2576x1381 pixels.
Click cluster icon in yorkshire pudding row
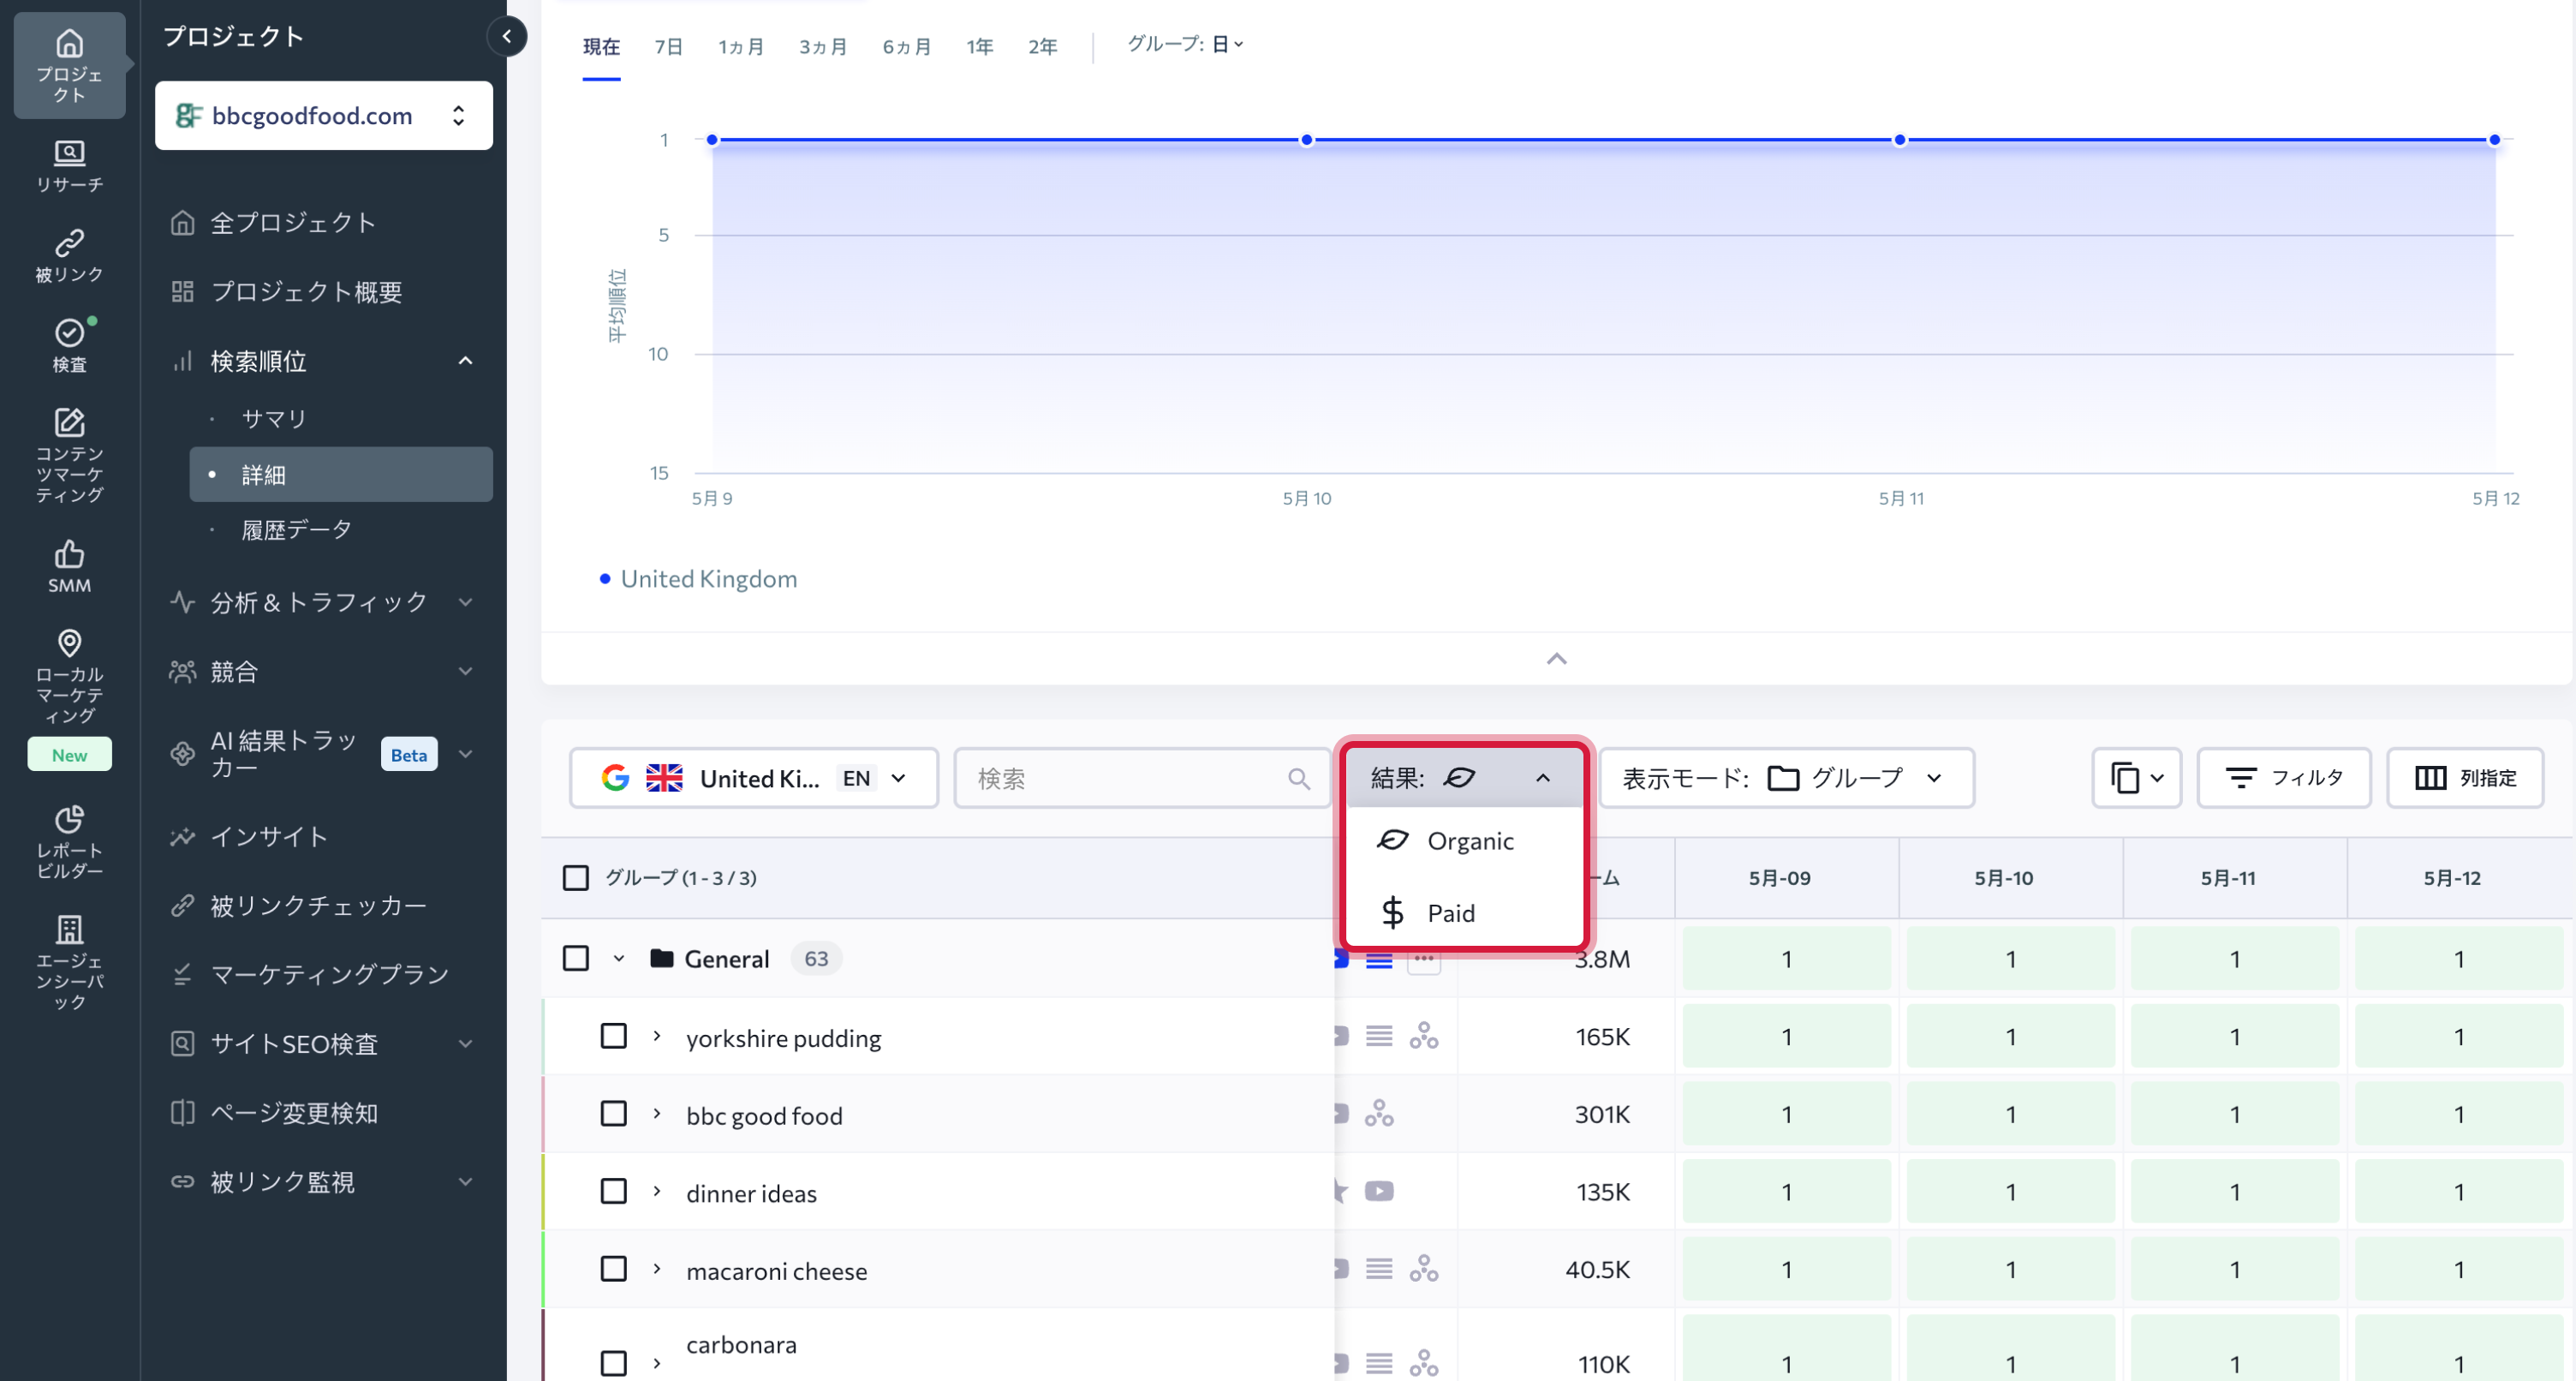[x=1423, y=1037]
